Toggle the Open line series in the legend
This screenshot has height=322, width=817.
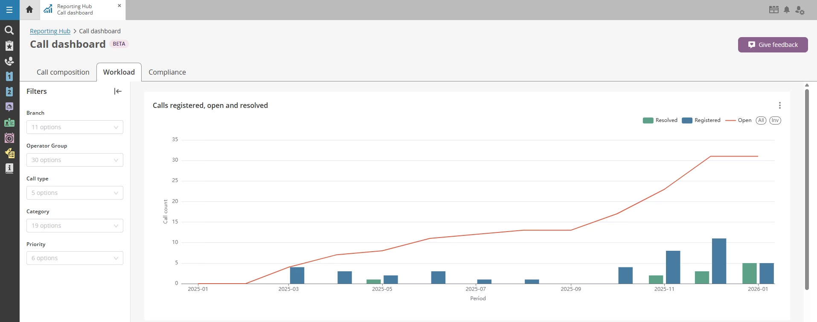click(x=738, y=120)
